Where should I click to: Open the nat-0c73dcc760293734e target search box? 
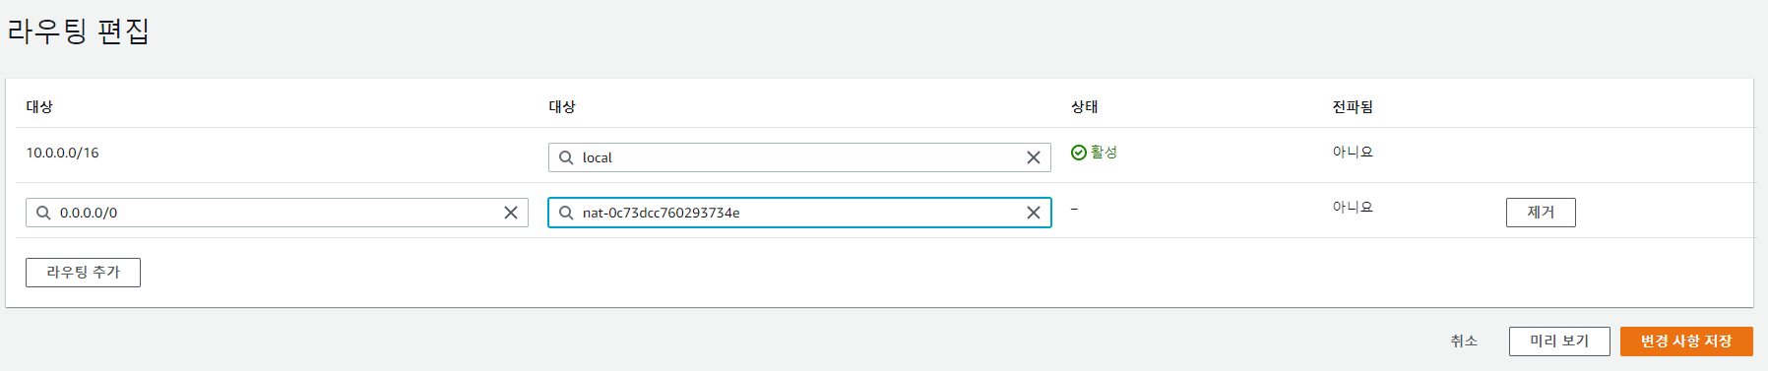[x=799, y=213]
